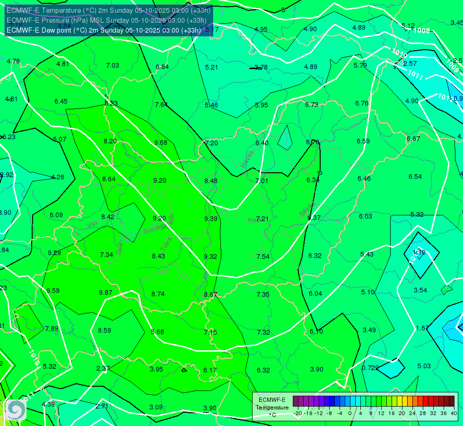
Task: Click the 6.59 temperature value
Action: point(363,141)
